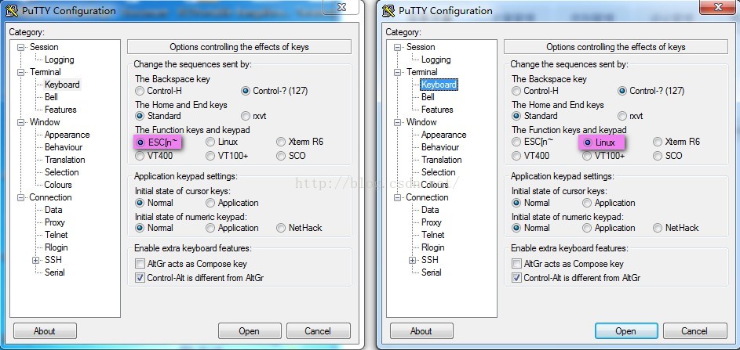Click Open button in right window
Image resolution: width=740 pixels, height=350 pixels.
tap(625, 331)
